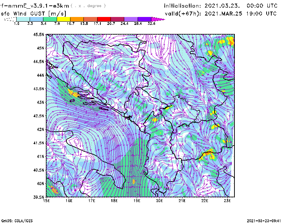Click the yellow 7.9–10.7 legend swatch
Viewport: 289px width, 223px height.
point(64,19)
